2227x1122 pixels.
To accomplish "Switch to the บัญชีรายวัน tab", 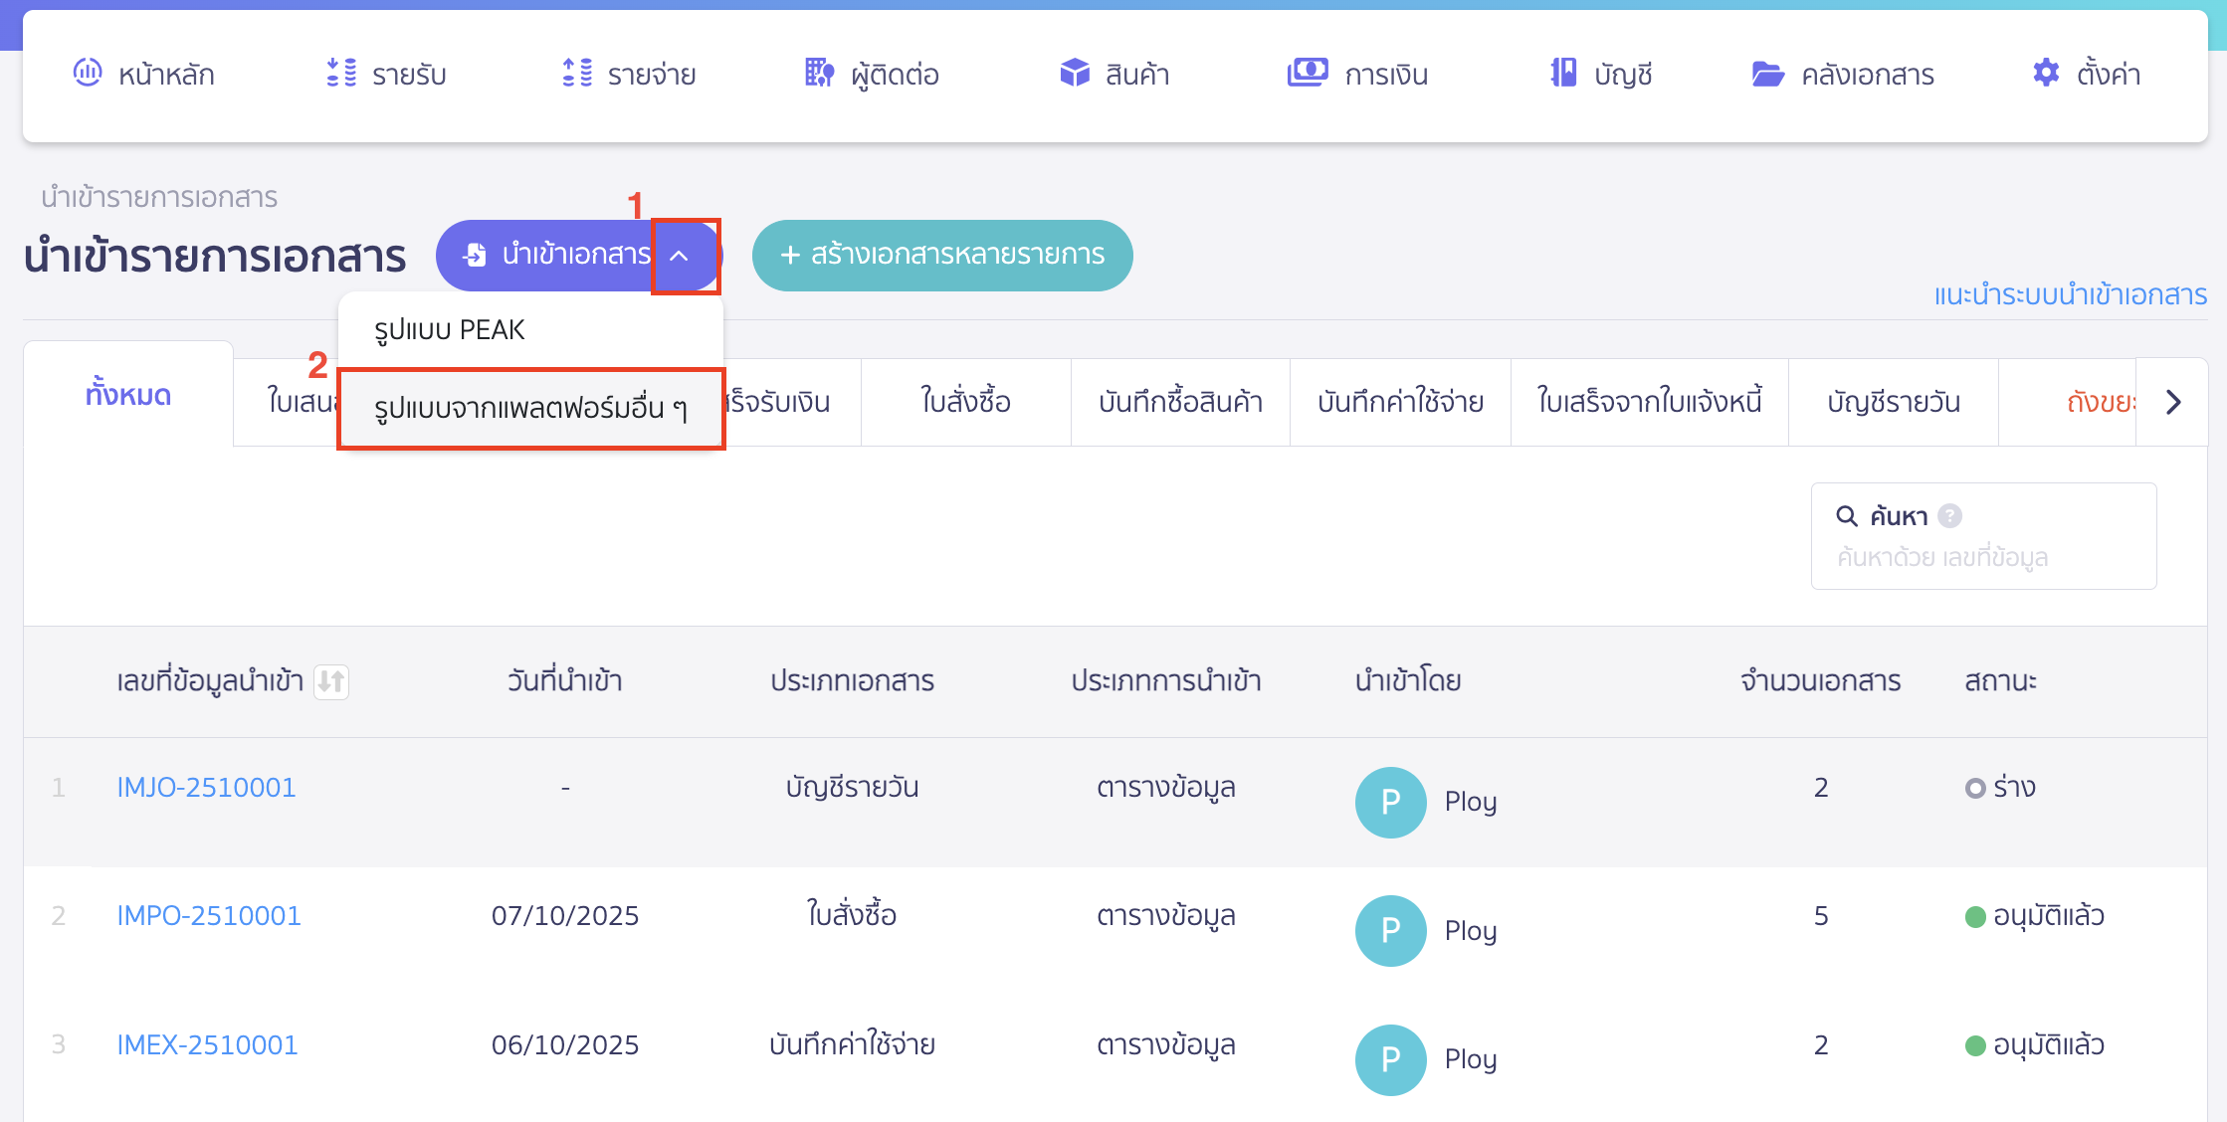I will 1893,401.
